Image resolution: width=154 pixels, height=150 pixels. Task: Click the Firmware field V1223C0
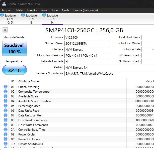pyautogui.click(x=87, y=37)
